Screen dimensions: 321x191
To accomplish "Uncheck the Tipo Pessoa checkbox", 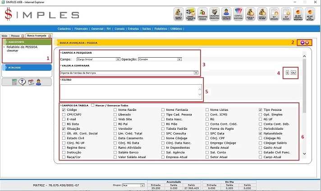I will pyautogui.click(x=260, y=110).
